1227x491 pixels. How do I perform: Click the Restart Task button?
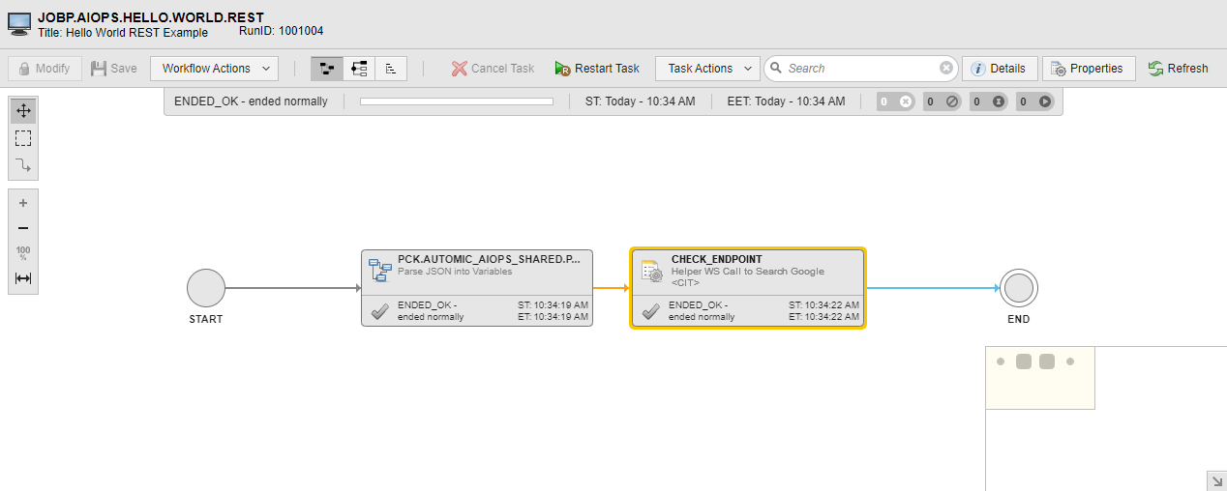pyautogui.click(x=597, y=69)
